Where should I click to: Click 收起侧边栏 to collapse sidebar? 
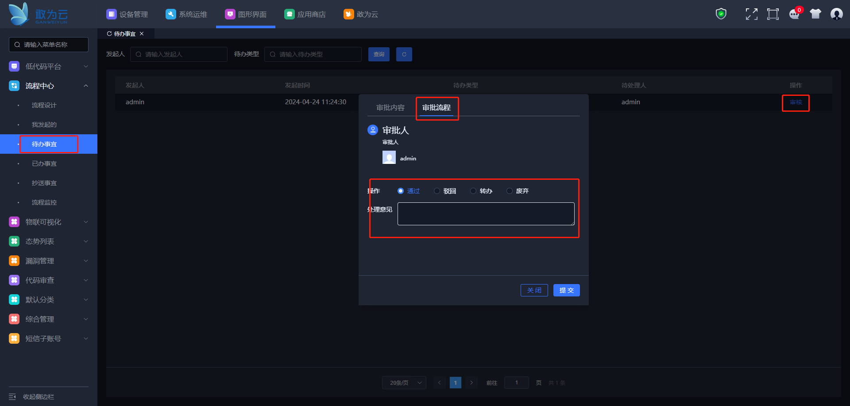(39, 397)
